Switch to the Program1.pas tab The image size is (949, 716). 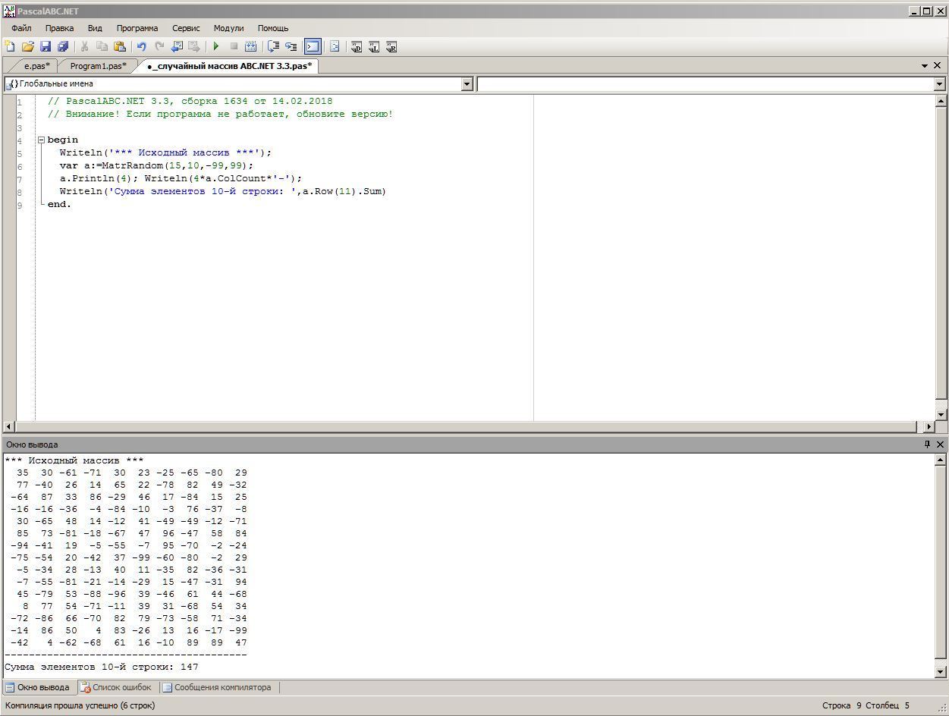point(98,66)
